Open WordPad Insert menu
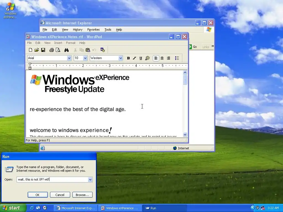283x212 pixels. tap(58, 43)
